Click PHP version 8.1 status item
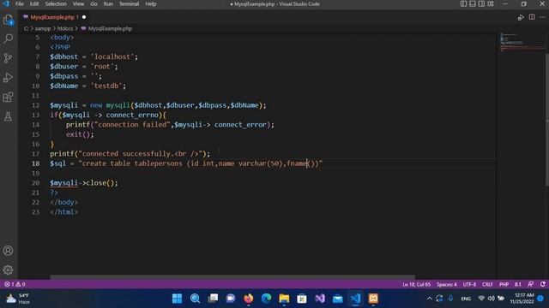 click(518, 284)
